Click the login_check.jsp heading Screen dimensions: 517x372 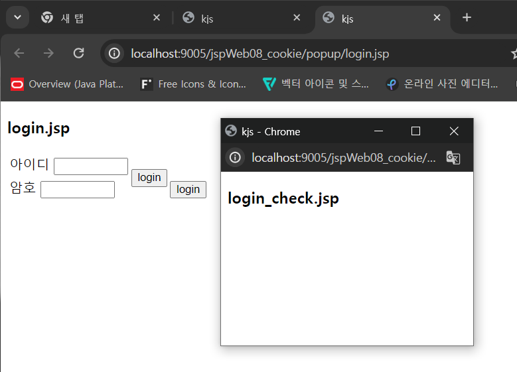[283, 199]
